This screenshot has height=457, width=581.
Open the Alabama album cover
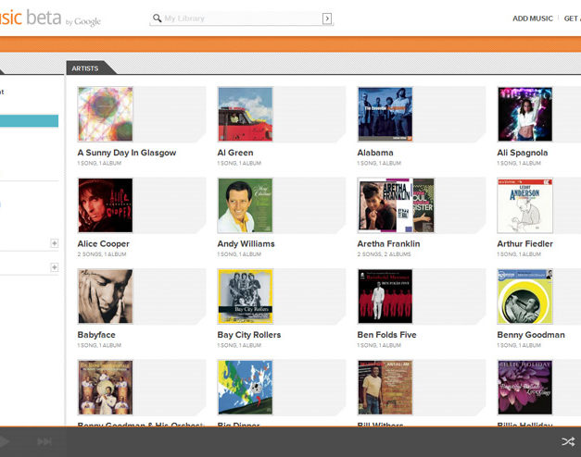point(385,114)
